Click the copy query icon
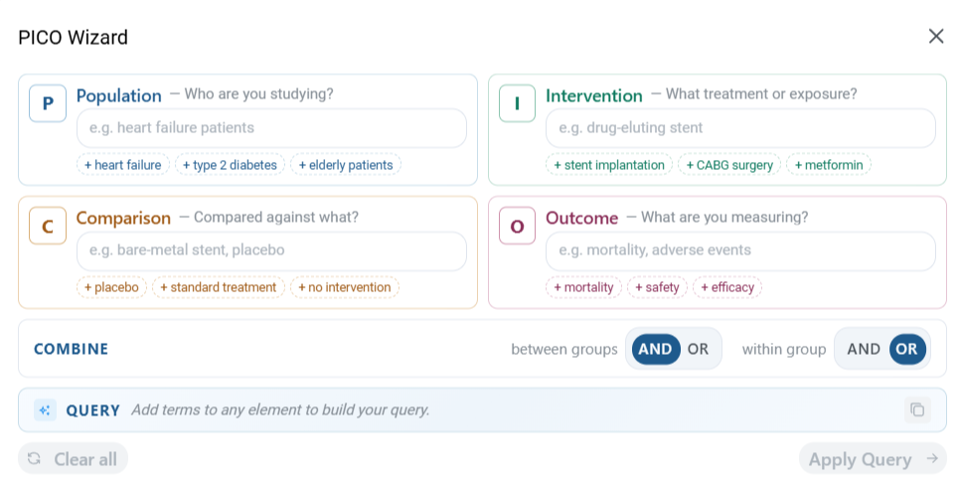Image resolution: width=959 pixels, height=478 pixels. tap(917, 409)
